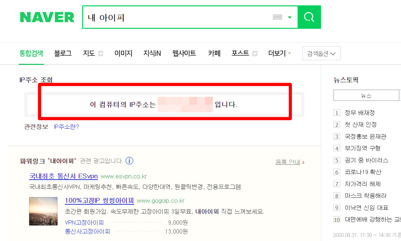Open the on-screen keyboard icon
This screenshot has width=401, height=241.
point(277,17)
